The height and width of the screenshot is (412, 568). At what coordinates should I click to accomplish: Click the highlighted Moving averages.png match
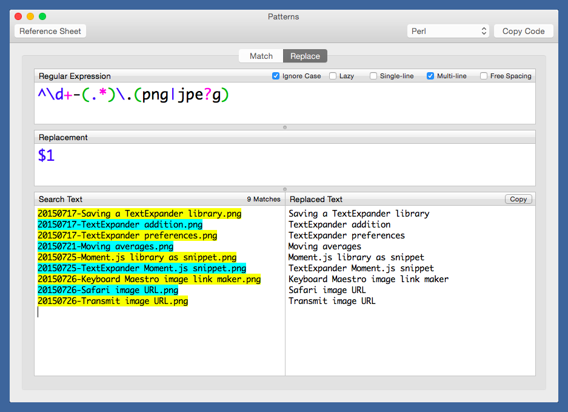105,246
